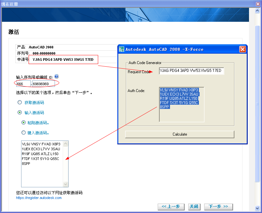Select the 输入激活码 radio option
262x213 pixels.
[x=20, y=112]
